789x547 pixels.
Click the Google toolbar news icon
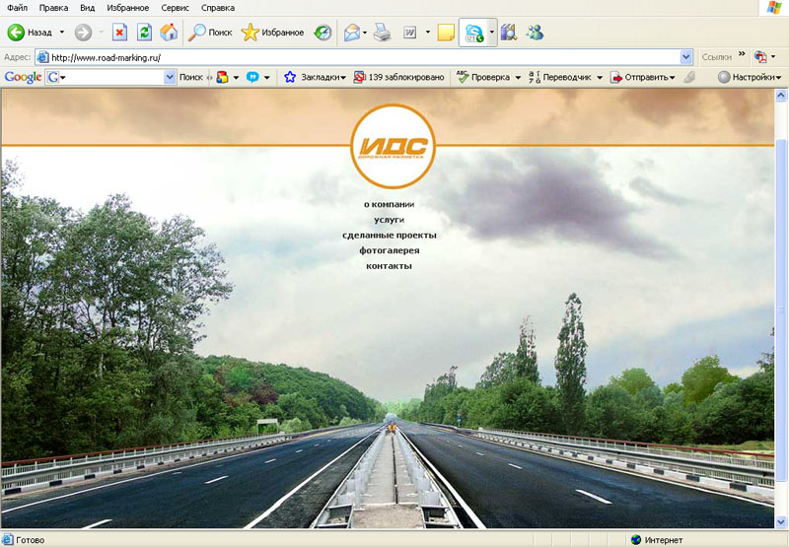[x=223, y=77]
